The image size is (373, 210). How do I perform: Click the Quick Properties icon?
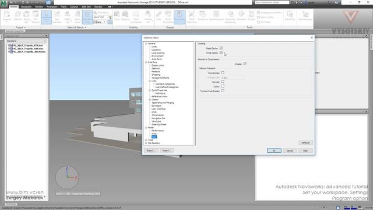[x=168, y=17]
